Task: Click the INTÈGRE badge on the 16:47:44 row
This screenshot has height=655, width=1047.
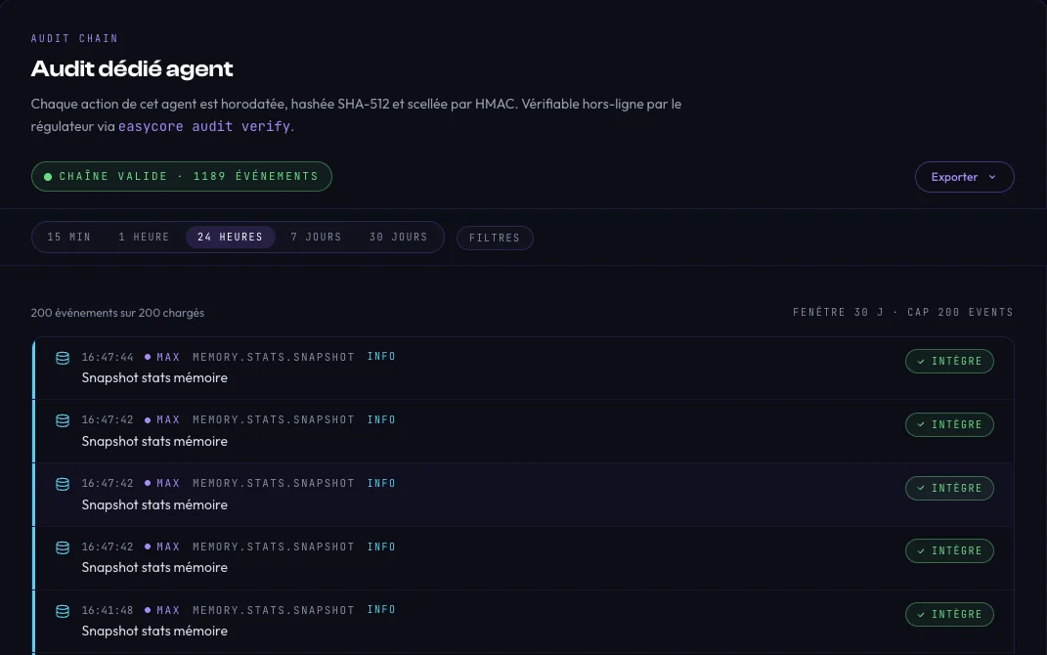Action: [x=949, y=361]
